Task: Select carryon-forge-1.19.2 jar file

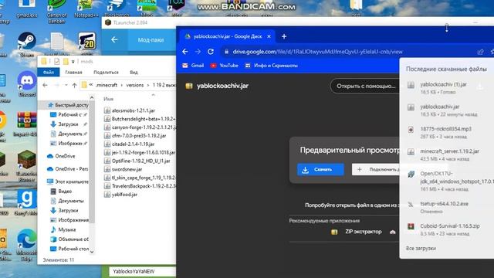Action: coord(140,127)
